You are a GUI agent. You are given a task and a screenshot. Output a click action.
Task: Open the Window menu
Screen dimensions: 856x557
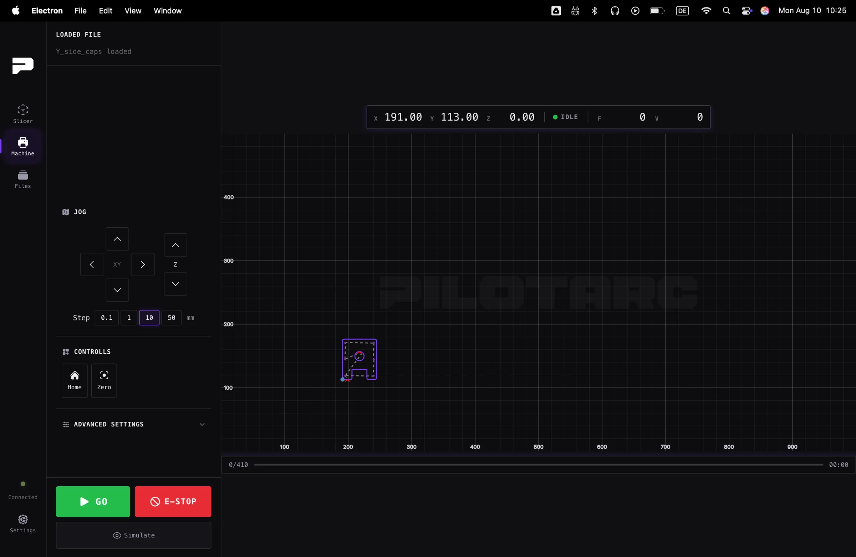pos(168,11)
